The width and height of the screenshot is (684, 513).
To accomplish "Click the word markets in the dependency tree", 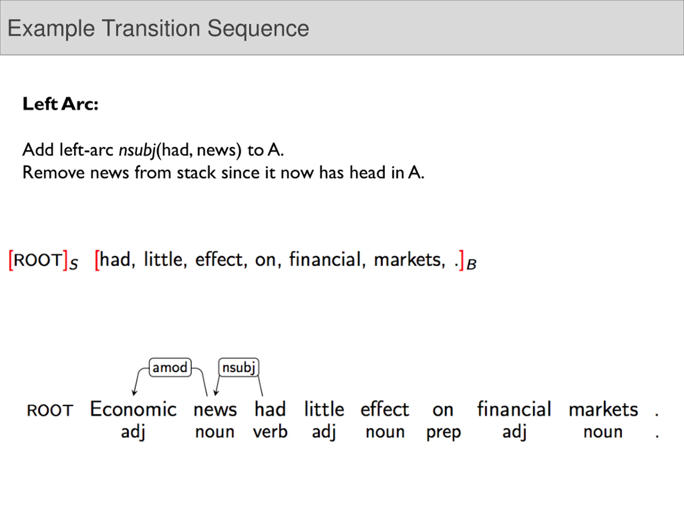I will [x=603, y=409].
